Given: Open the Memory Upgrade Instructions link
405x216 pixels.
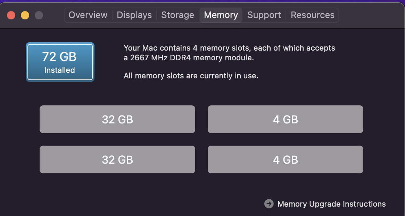Looking at the screenshot, I should pos(331,204).
